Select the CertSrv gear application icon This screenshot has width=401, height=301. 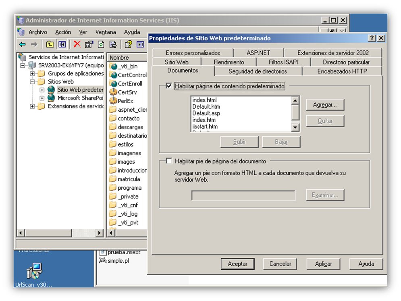pos(113,92)
